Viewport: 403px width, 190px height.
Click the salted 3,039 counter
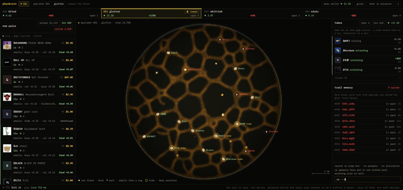pos(63,29)
